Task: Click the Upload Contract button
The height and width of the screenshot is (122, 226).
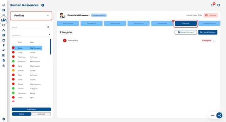Action: click(186, 32)
